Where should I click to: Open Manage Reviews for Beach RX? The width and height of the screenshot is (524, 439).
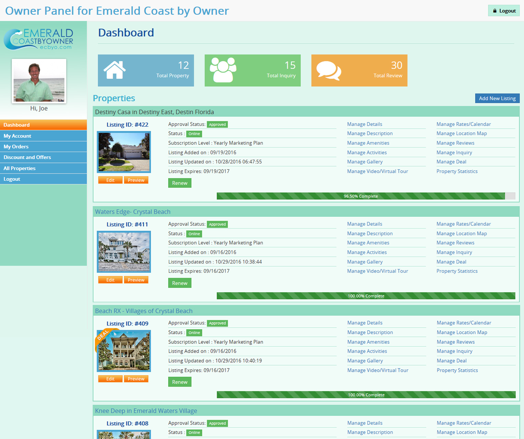pos(456,342)
